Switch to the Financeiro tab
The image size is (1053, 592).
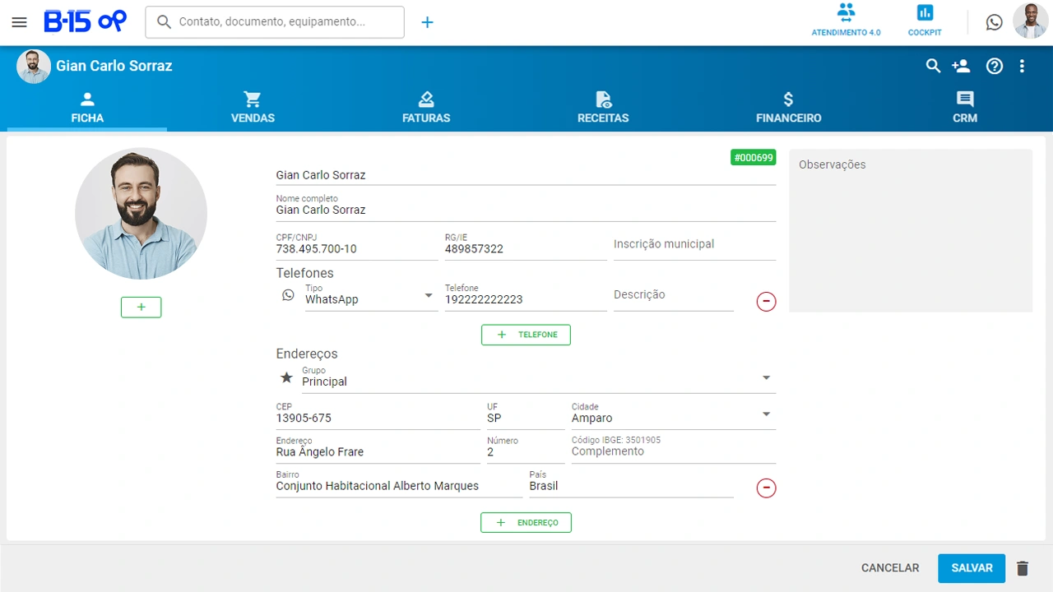click(x=788, y=108)
